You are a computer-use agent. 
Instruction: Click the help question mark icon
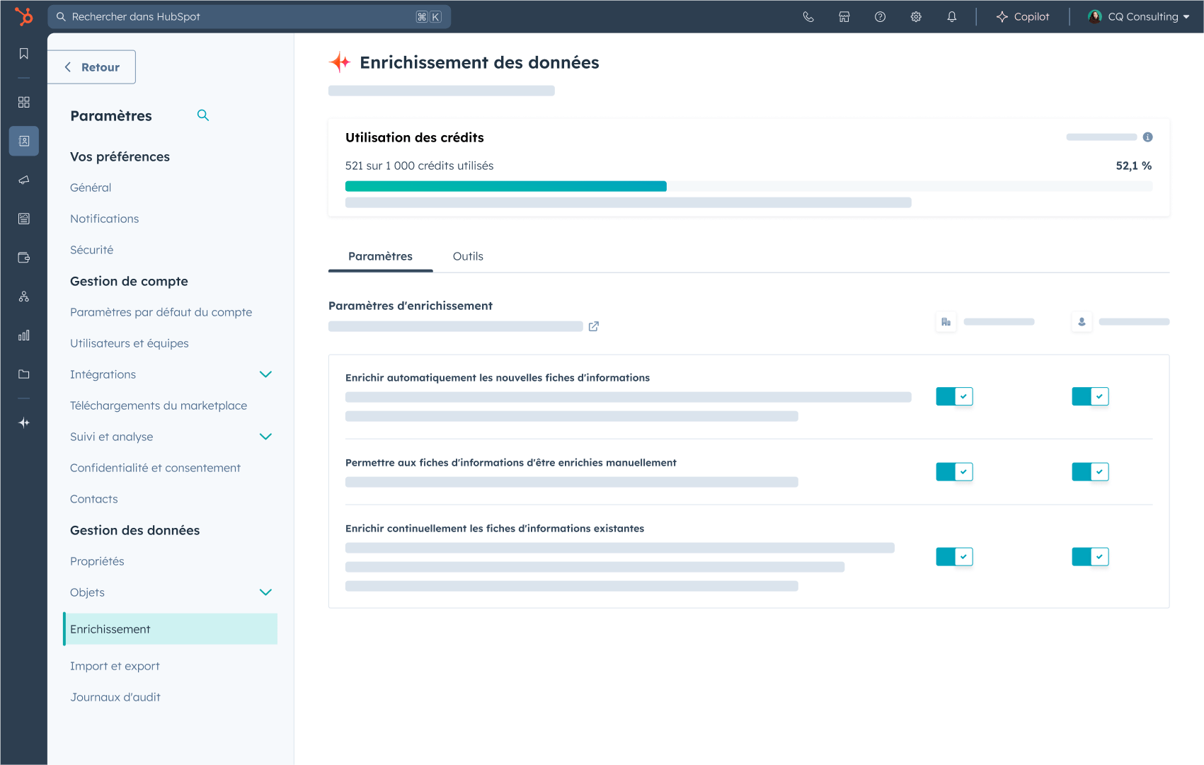(880, 17)
